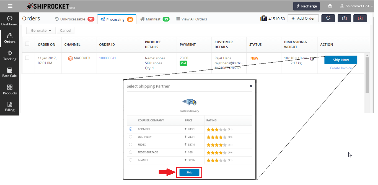Screen dimensions: 378x185
Task: Open Rate Calc. in the sidebar
Action: [10, 73]
